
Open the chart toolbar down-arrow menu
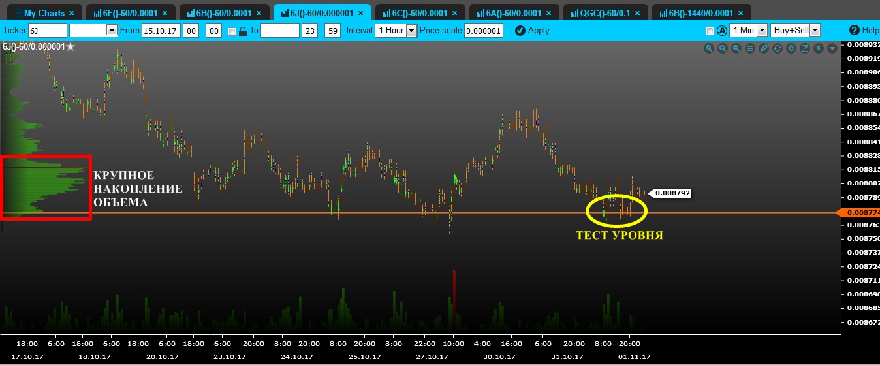coord(832,48)
